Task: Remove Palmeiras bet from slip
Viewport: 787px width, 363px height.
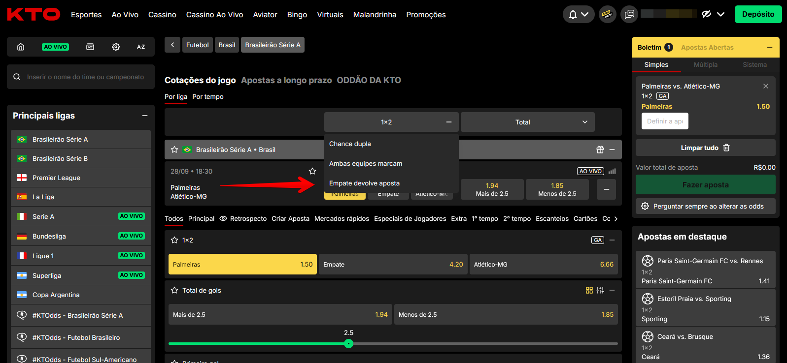Action: coord(766,86)
